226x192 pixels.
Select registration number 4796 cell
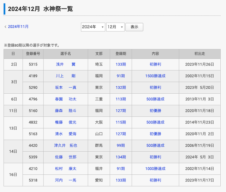point(33,99)
